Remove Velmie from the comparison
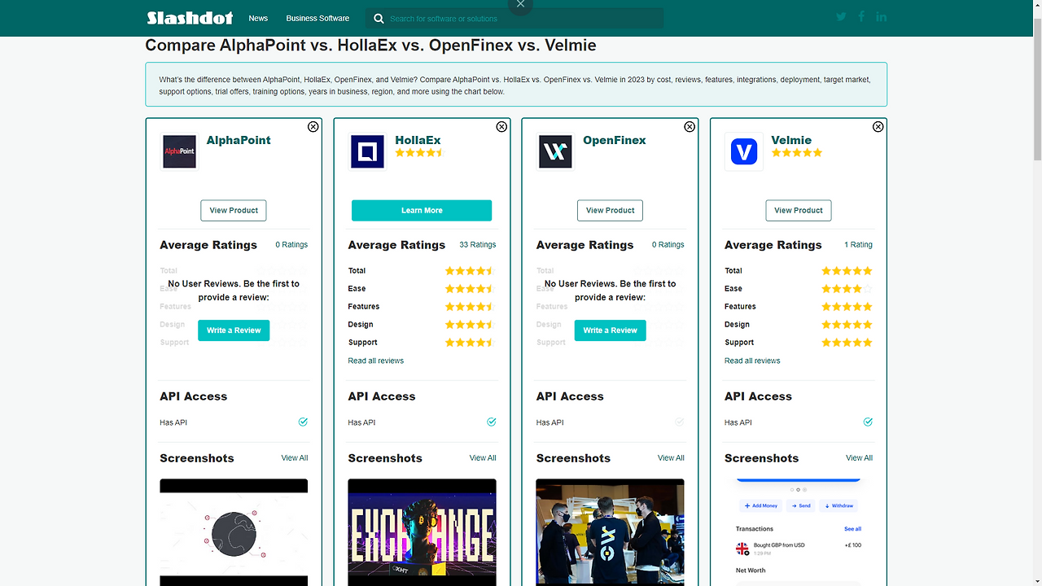 tap(878, 127)
